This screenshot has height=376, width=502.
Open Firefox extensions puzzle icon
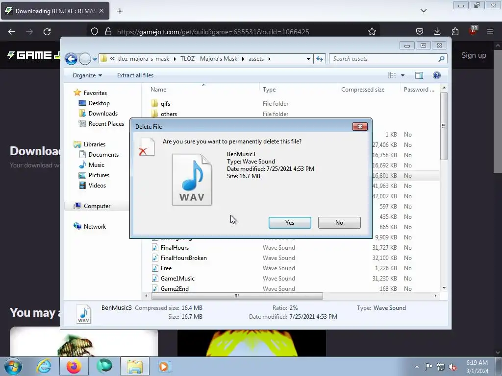click(455, 31)
